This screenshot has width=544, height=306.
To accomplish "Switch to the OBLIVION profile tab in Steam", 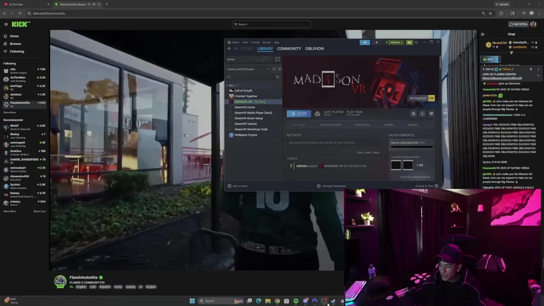I will coord(314,48).
